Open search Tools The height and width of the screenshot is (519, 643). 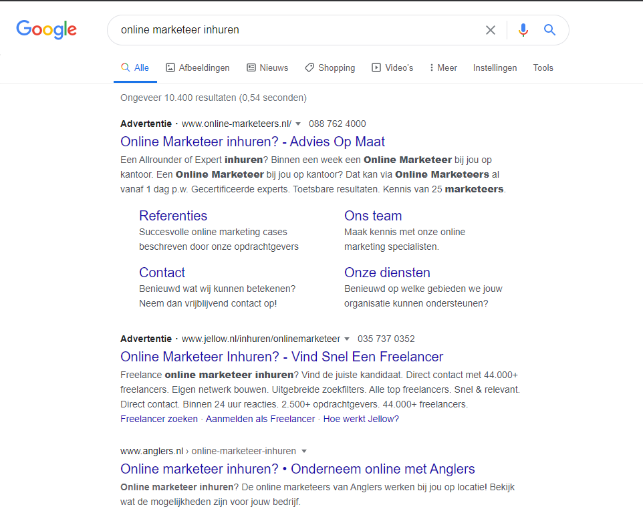coord(543,67)
